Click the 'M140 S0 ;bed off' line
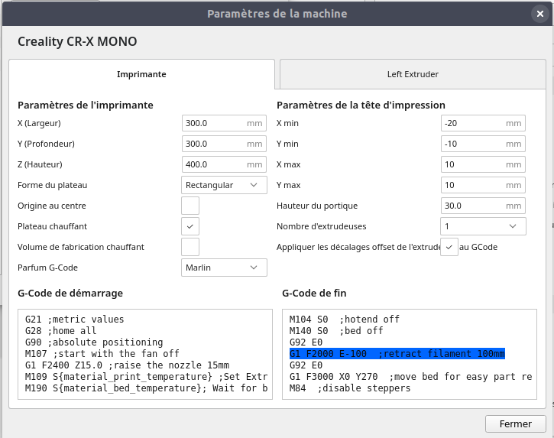554x438 pixels. point(336,331)
